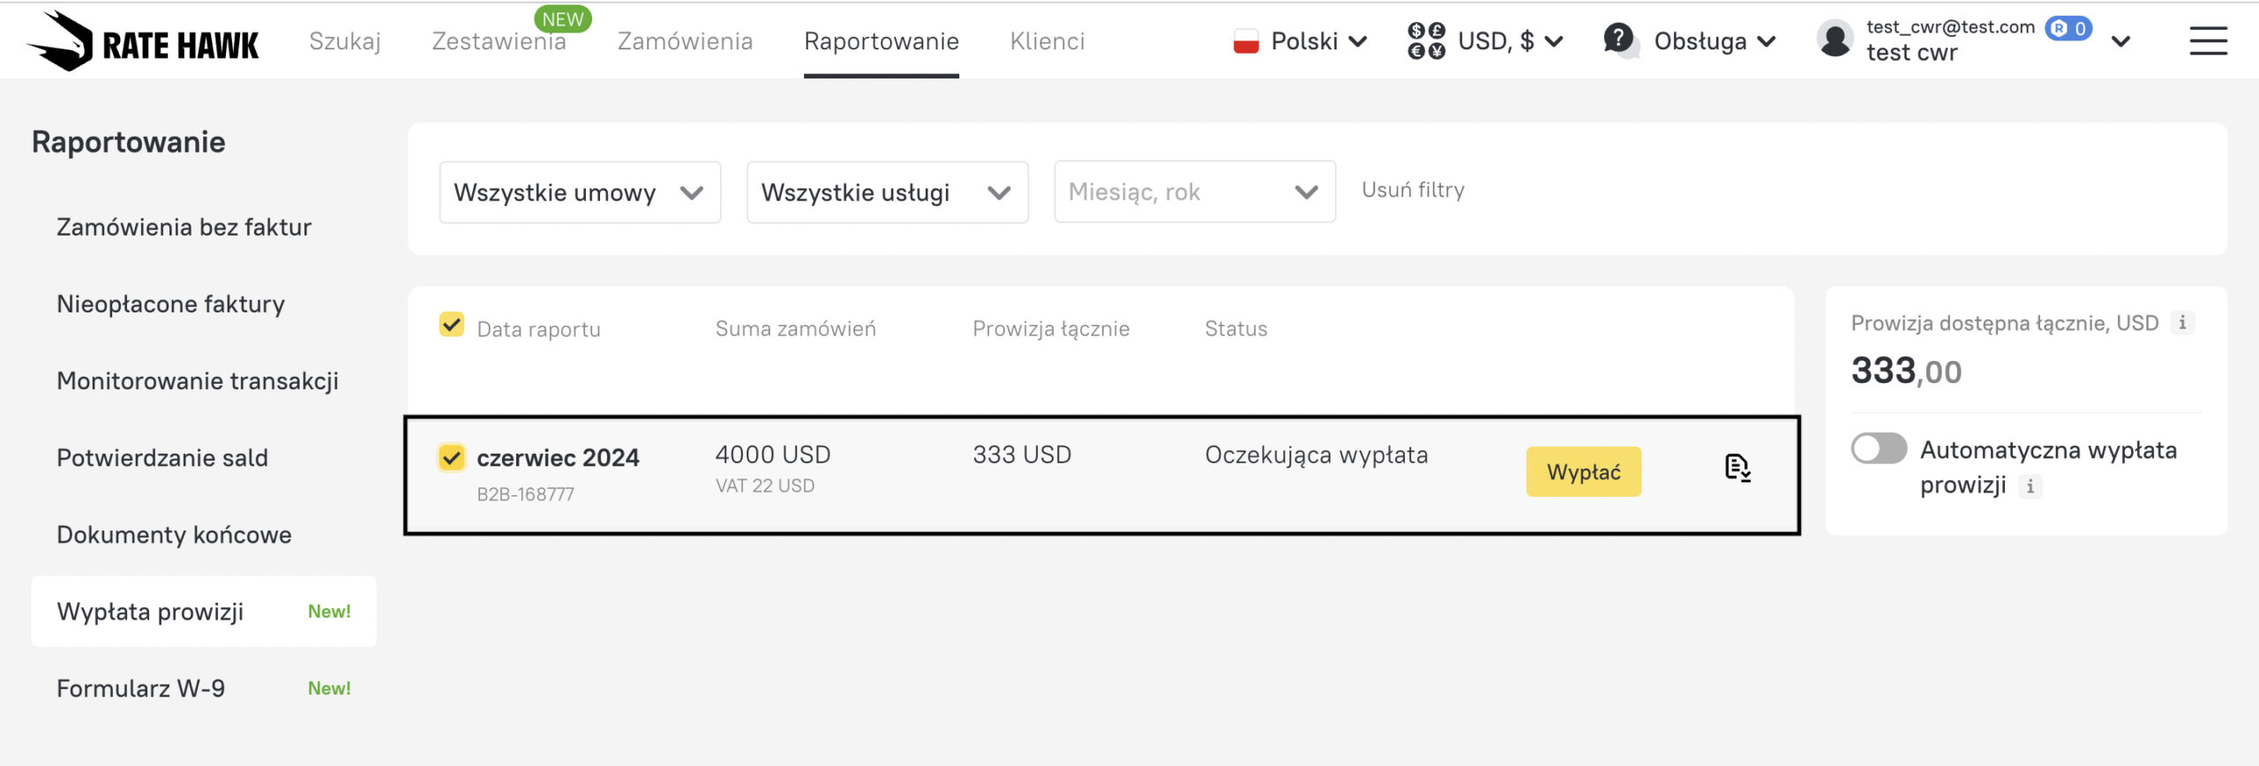Click the loyalty points badge icon
Image resolution: width=2259 pixels, height=766 pixels.
[x=2068, y=28]
